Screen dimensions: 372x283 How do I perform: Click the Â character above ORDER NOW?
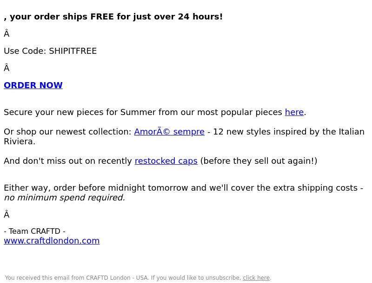coord(7,68)
